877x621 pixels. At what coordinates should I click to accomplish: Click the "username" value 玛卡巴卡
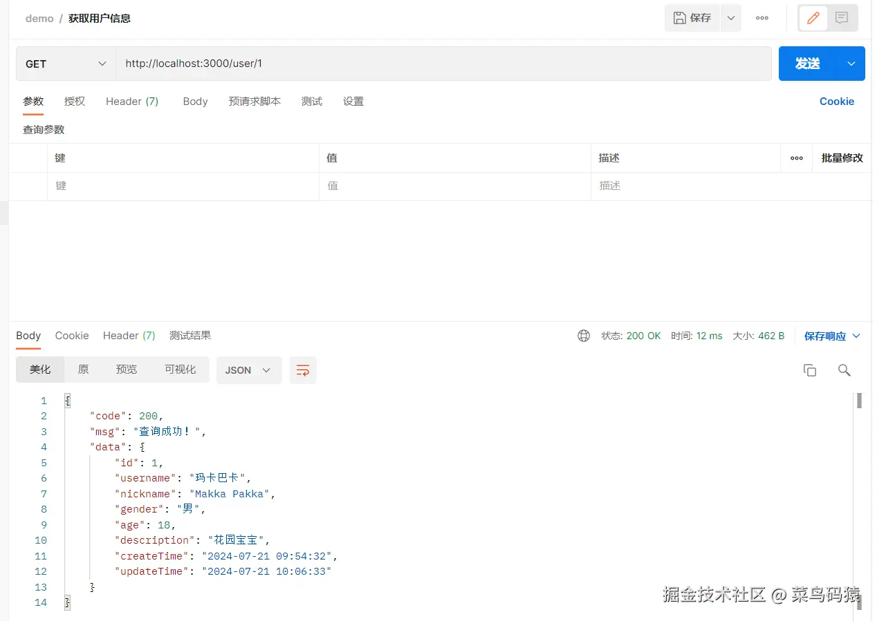click(x=217, y=478)
